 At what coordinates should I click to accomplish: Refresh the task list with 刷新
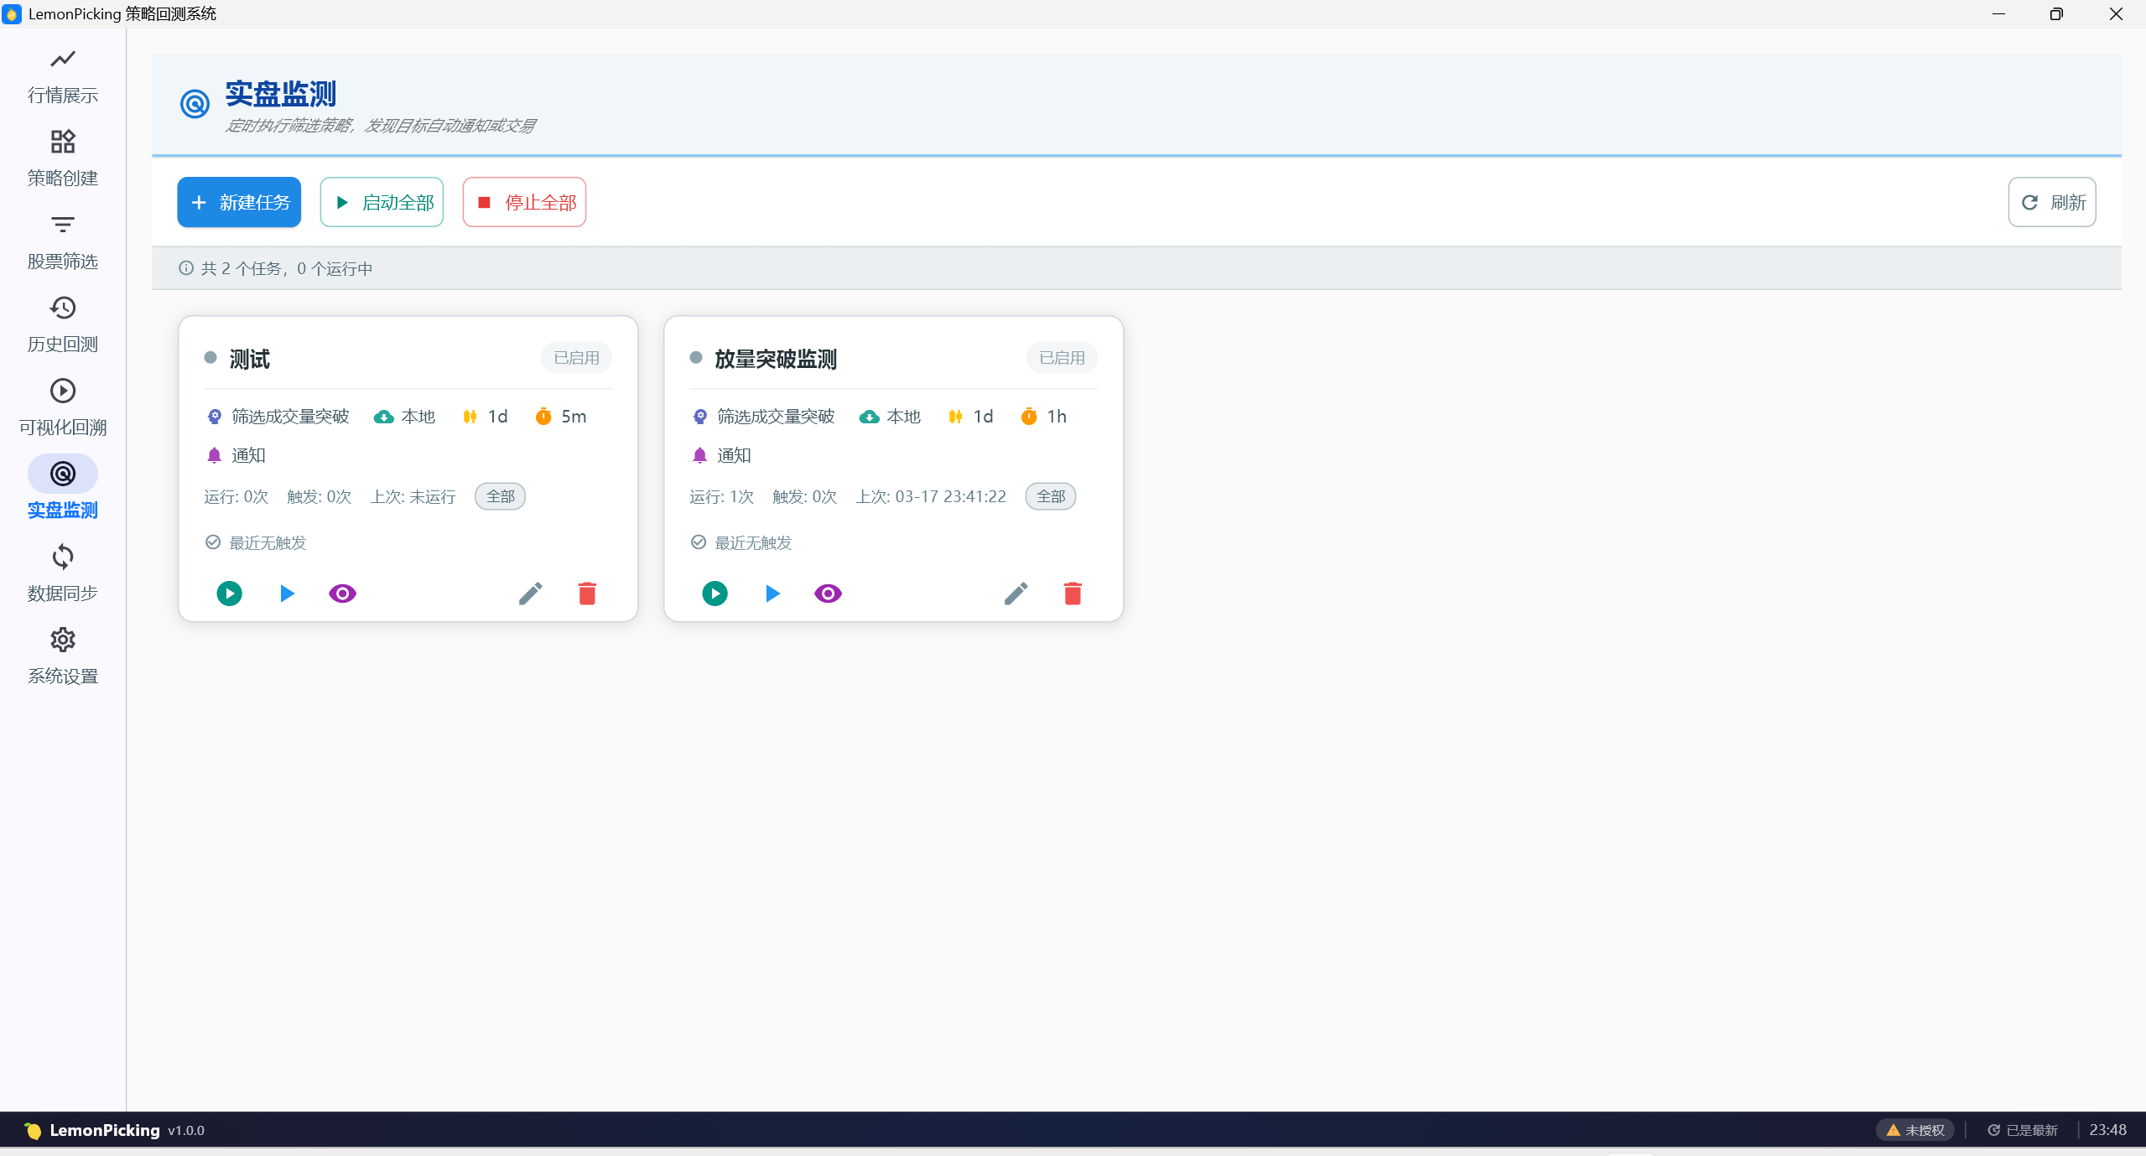(x=2052, y=202)
